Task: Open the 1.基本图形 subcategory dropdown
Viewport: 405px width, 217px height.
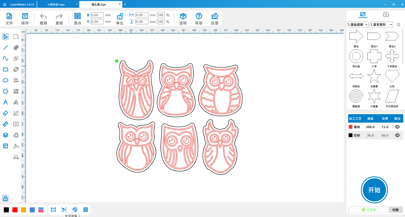Action: click(x=381, y=24)
